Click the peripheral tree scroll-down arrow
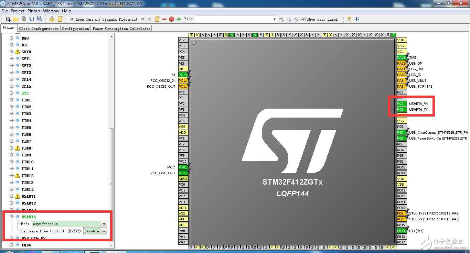 point(111,245)
